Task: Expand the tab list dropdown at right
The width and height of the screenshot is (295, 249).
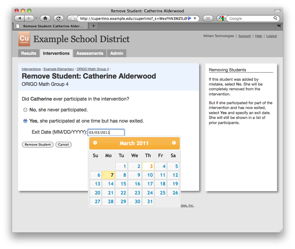Action: click(x=279, y=26)
